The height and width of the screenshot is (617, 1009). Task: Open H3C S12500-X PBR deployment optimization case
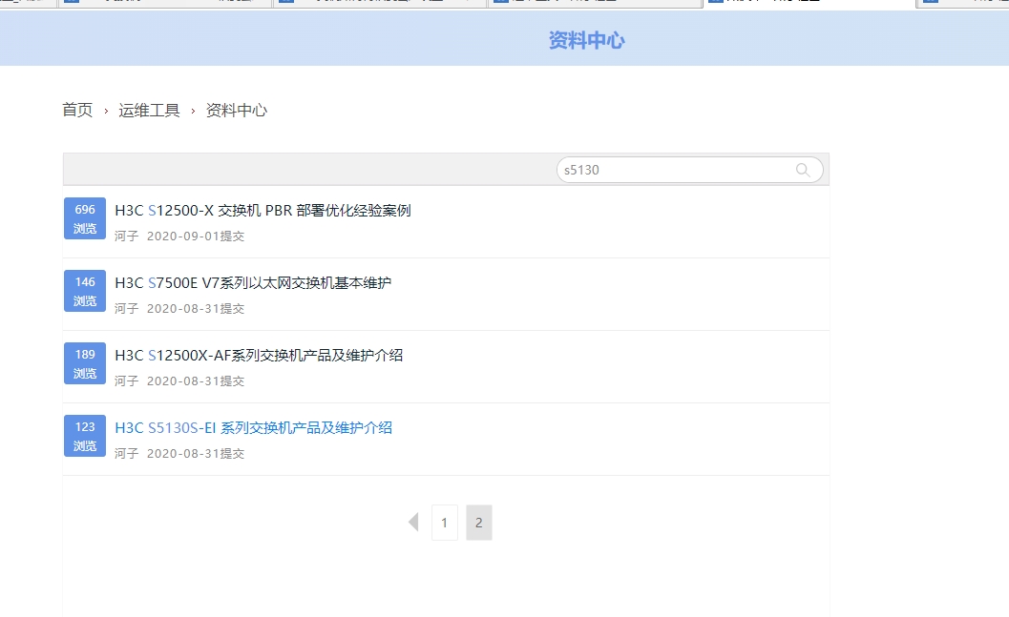point(263,211)
